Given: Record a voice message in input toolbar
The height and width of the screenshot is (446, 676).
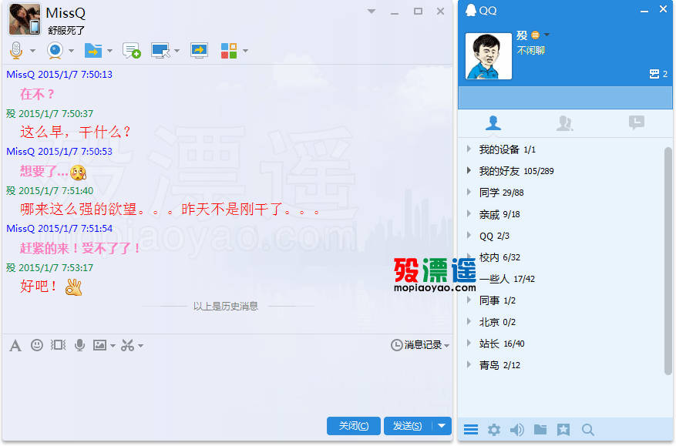Looking at the screenshot, I should tap(79, 345).
